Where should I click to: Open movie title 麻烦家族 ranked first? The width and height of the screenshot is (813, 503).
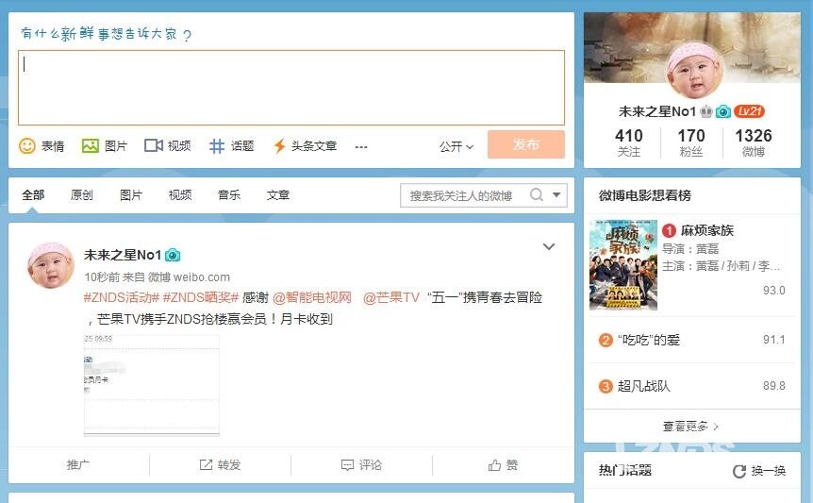707,230
